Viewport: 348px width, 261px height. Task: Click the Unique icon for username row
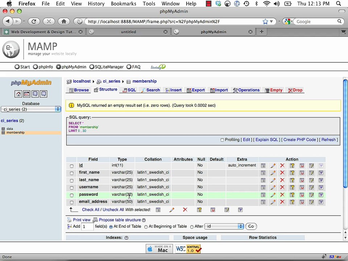point(302,187)
